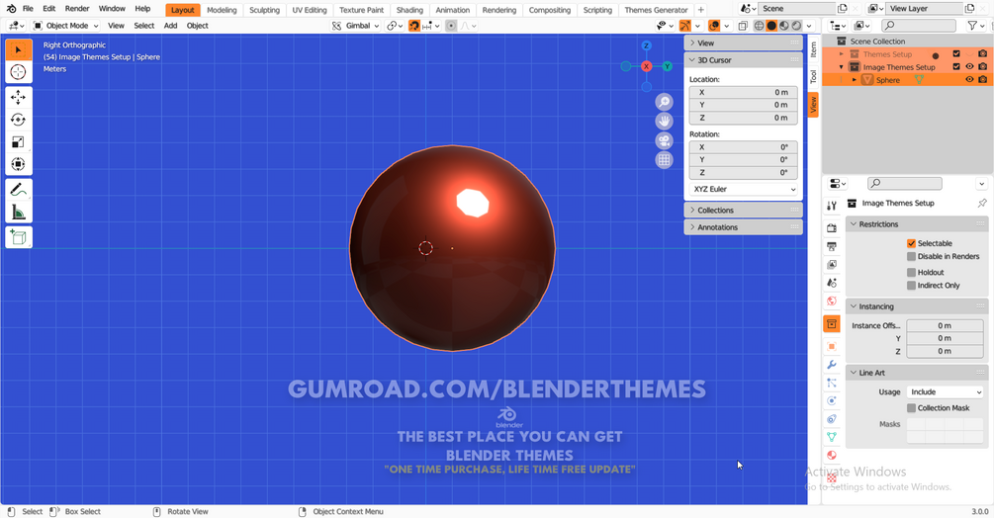Open the Gimbal orientation dropdown
Viewport: 994px width, 518px height.
pos(356,26)
